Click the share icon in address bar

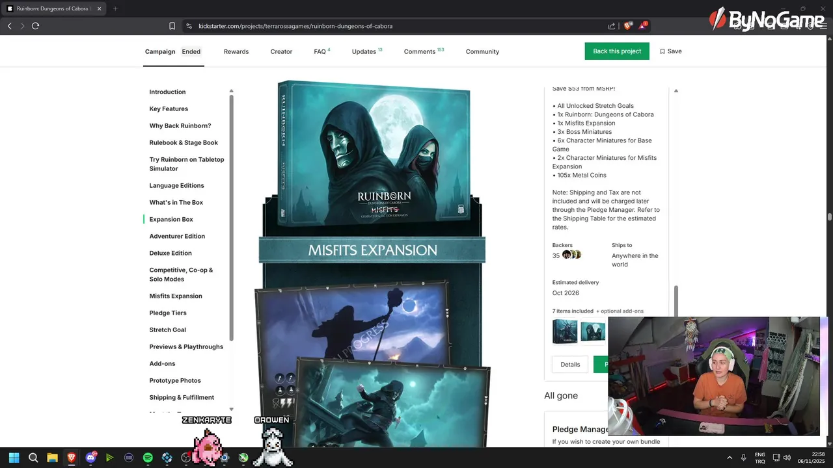coord(612,26)
